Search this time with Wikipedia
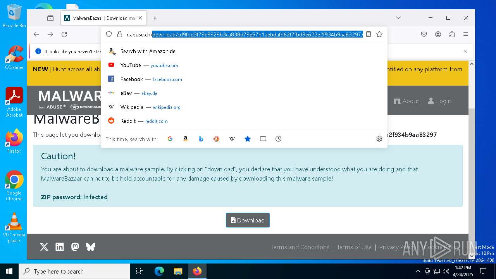Screen dimensions: 496x279 232,139
